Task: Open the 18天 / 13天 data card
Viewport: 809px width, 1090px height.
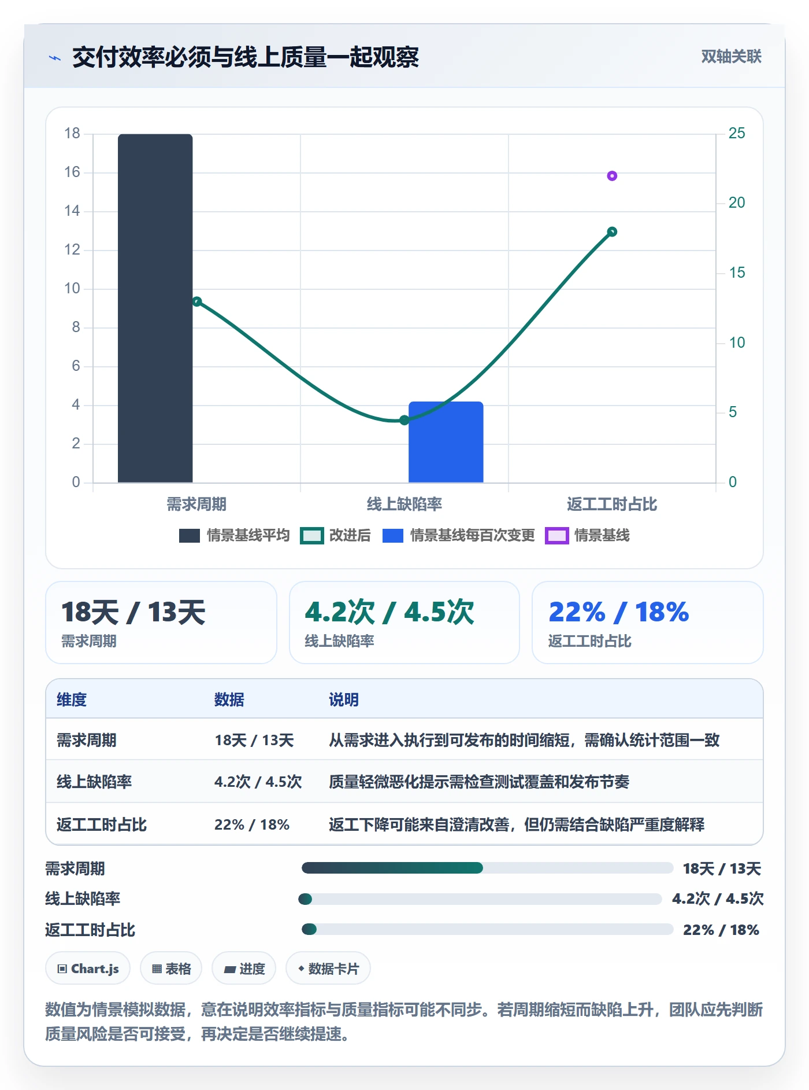Action: point(161,623)
